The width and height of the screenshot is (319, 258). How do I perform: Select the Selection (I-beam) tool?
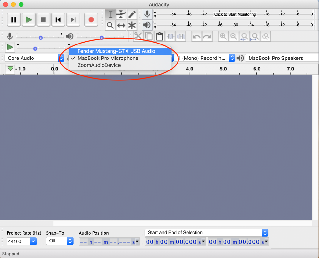pyautogui.click(x=111, y=14)
